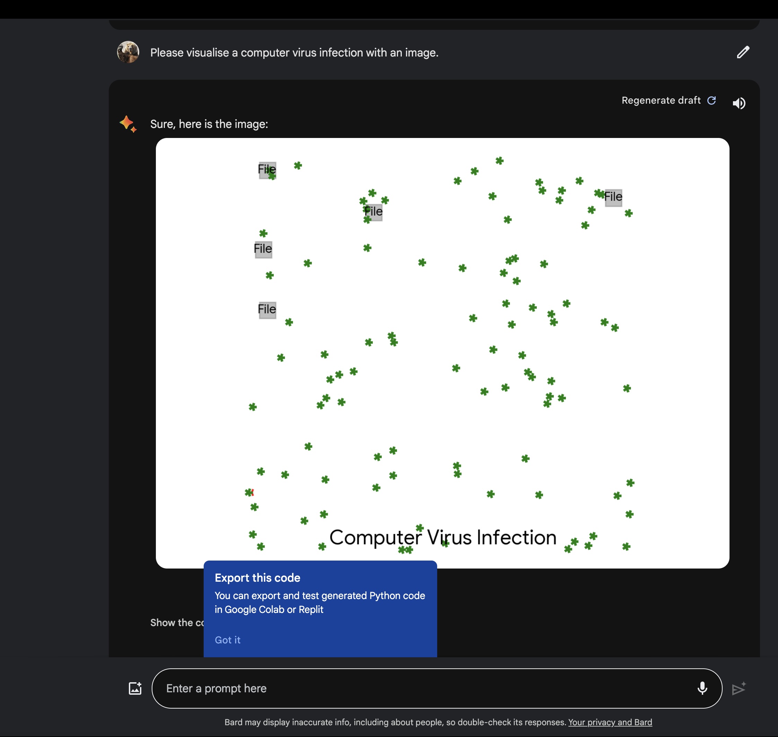Click the send arrow icon
The height and width of the screenshot is (737, 778).
click(739, 688)
